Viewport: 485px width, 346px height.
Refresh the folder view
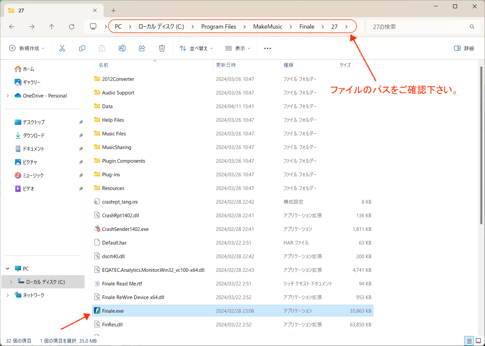click(x=72, y=27)
